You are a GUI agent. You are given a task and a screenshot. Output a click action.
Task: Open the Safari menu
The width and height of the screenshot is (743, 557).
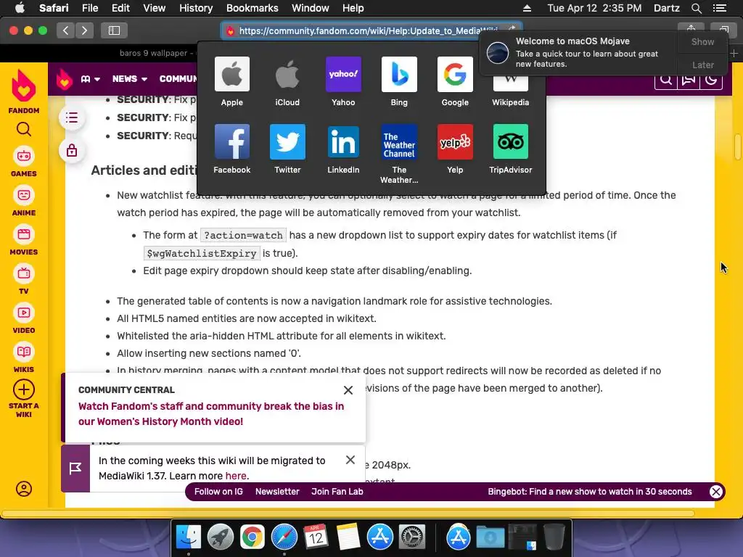coord(54,8)
